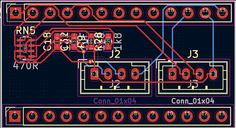This screenshot has height=128, width=236.
Task: Click the via directly above J2 pad 1
Action: click(x=90, y=61)
